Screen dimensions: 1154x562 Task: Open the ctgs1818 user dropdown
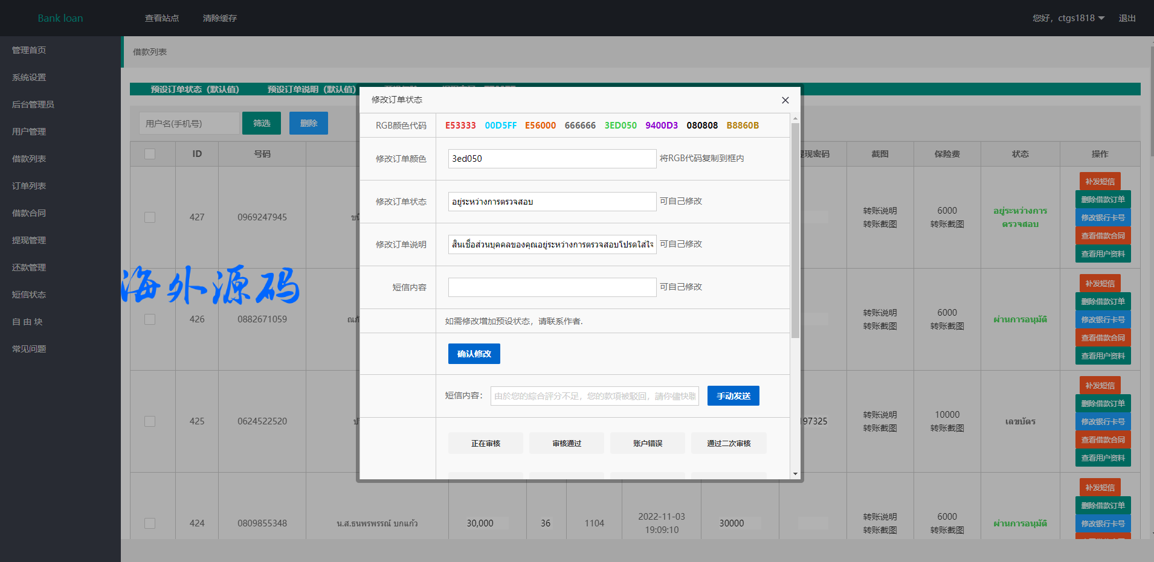[1068, 18]
